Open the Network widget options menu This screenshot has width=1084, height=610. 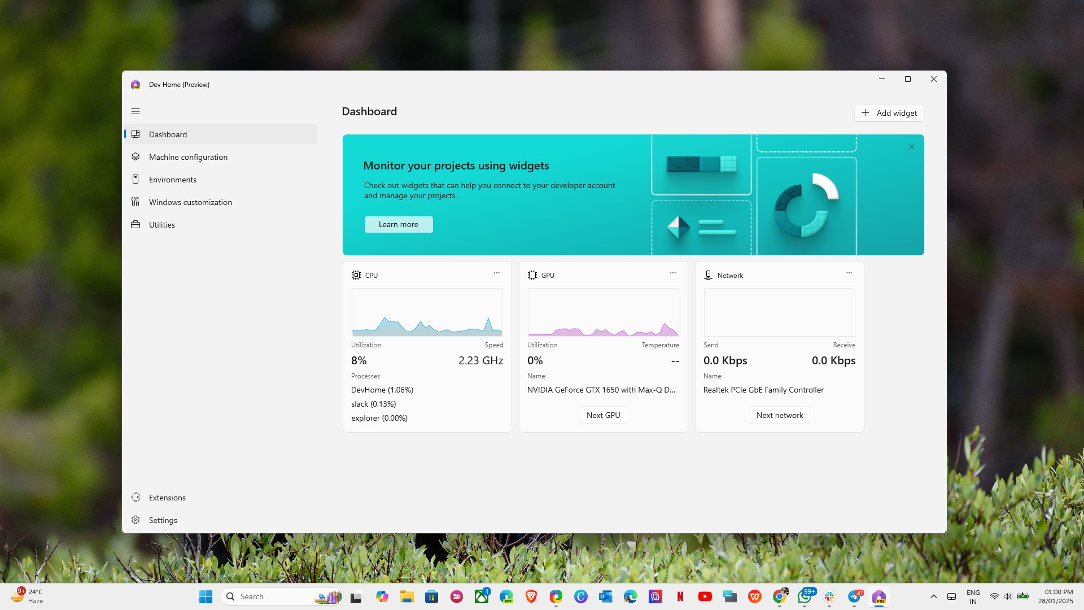tap(849, 273)
